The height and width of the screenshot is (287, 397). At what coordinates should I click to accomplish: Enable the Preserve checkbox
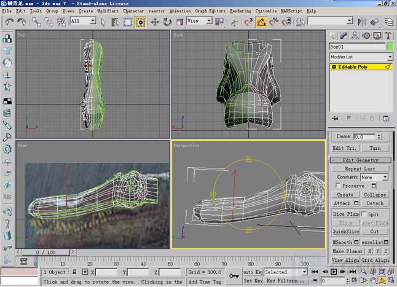338,186
